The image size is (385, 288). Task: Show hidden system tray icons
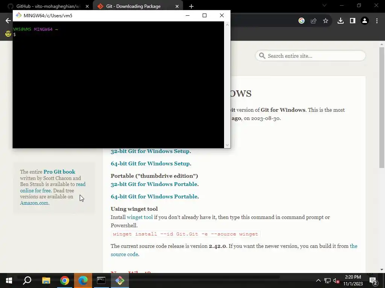[x=318, y=280]
